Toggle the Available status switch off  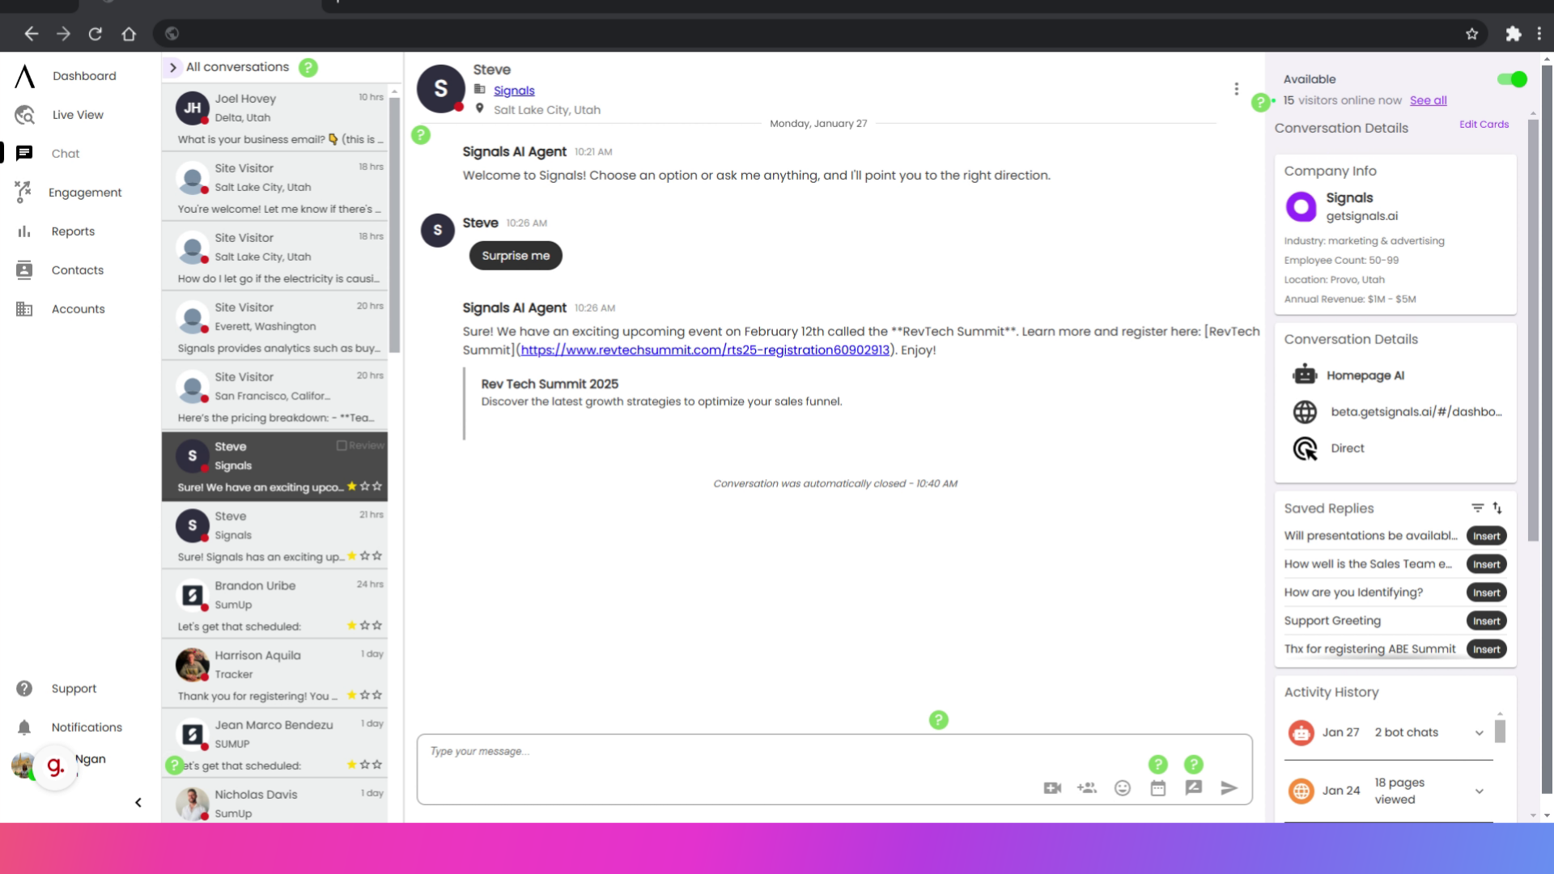[1510, 78]
